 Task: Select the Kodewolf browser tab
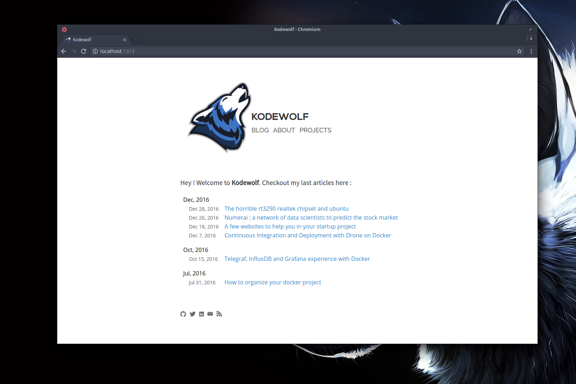coord(92,40)
